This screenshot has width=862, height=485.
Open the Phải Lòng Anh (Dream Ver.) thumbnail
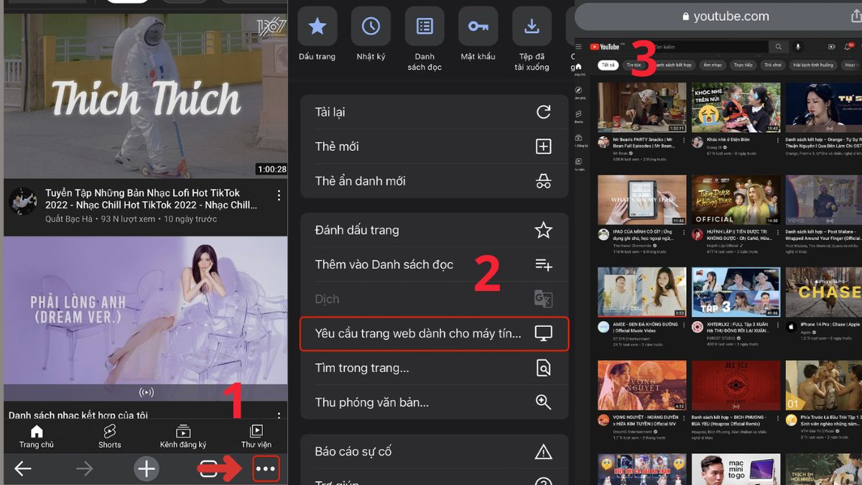tap(145, 319)
